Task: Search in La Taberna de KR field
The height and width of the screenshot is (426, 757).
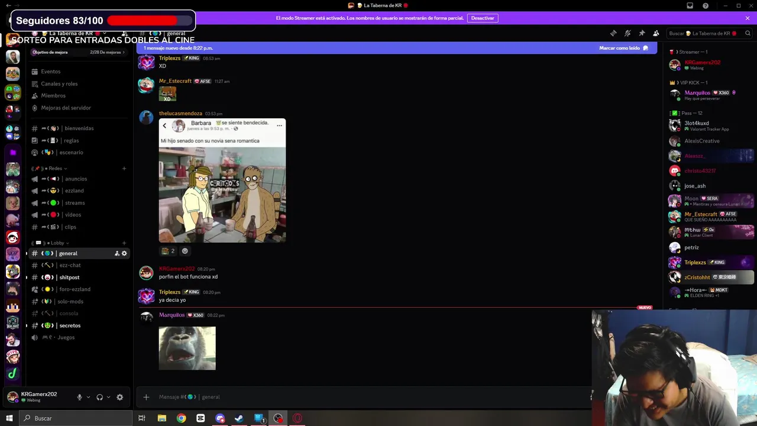Action: [x=709, y=33]
